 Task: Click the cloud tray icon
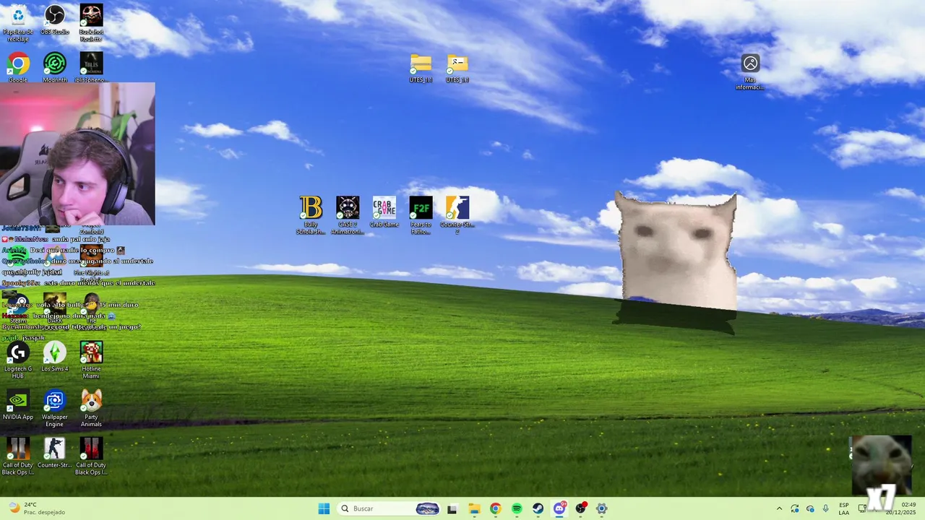pyautogui.click(x=810, y=508)
